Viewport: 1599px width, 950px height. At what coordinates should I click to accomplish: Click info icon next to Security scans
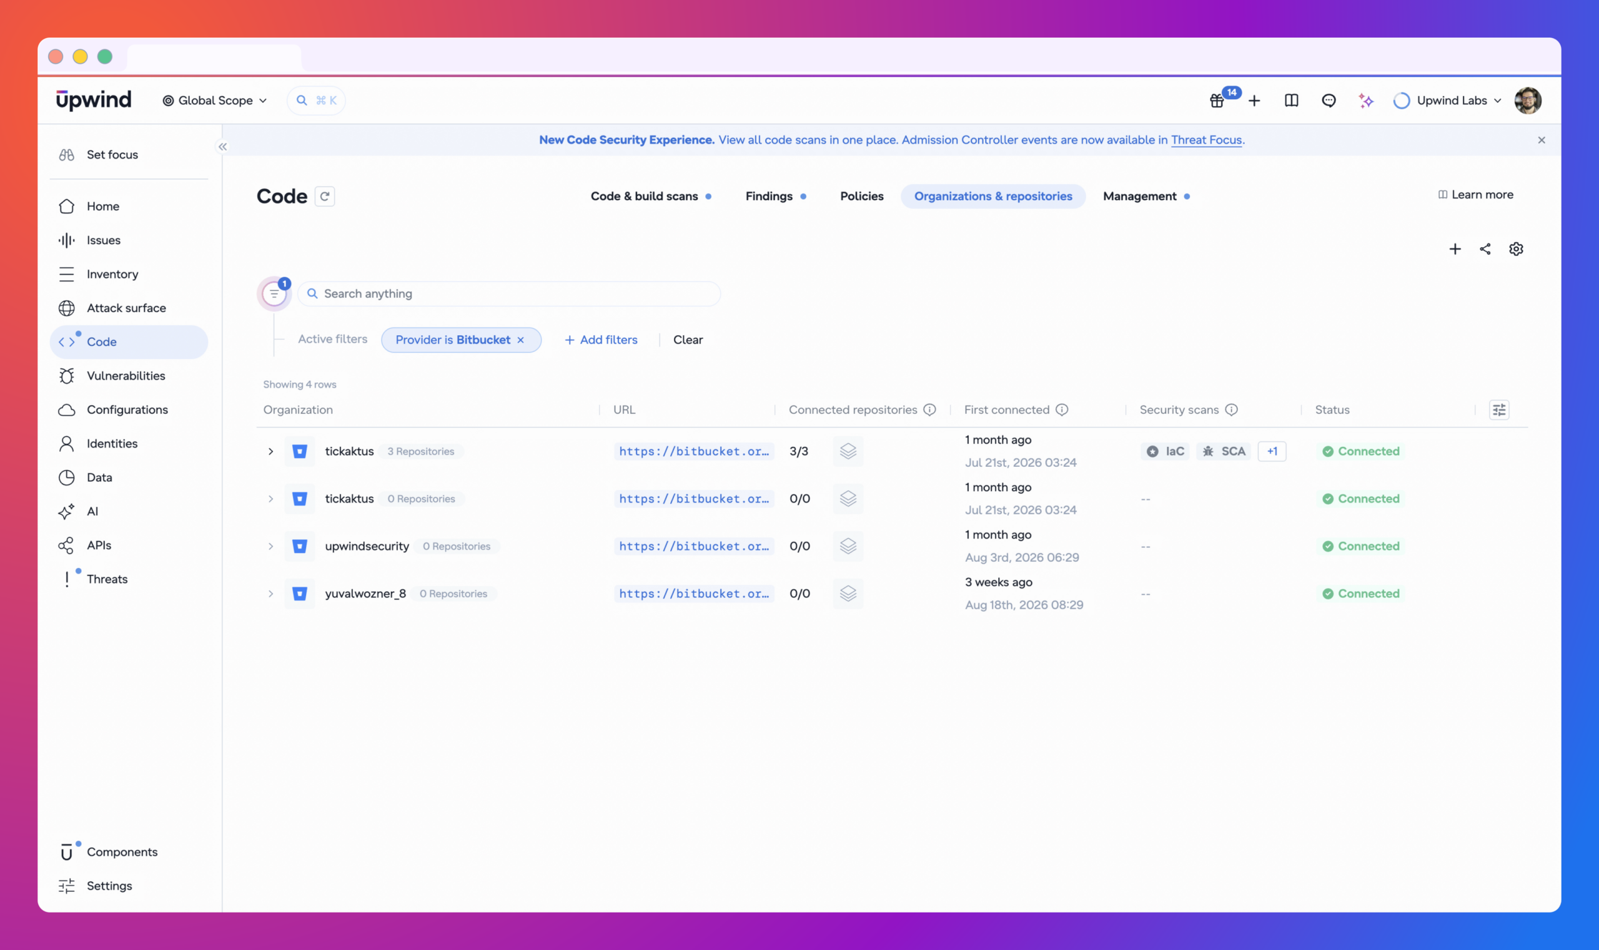[x=1231, y=409]
